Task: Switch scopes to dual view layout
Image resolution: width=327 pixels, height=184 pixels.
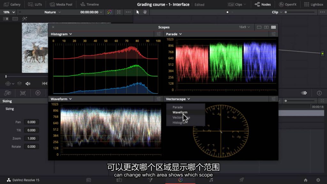Action: point(266,27)
